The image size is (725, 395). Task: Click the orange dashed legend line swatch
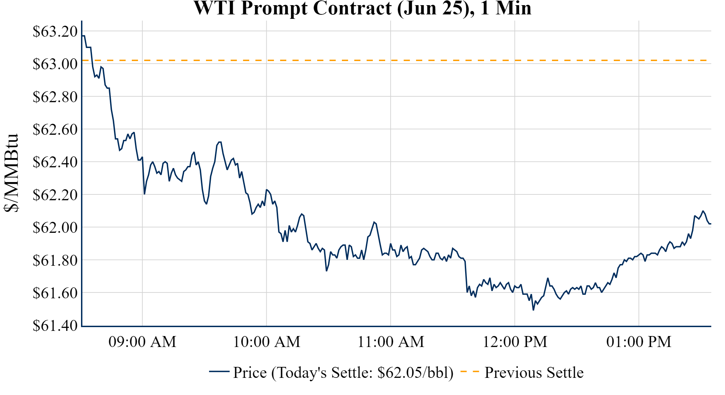469,371
